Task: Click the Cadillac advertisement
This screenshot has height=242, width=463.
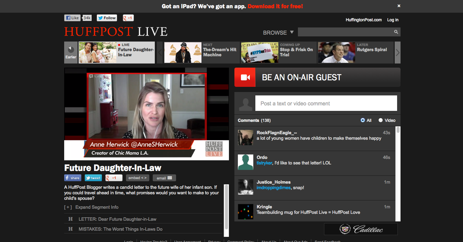Action: pos(361,229)
